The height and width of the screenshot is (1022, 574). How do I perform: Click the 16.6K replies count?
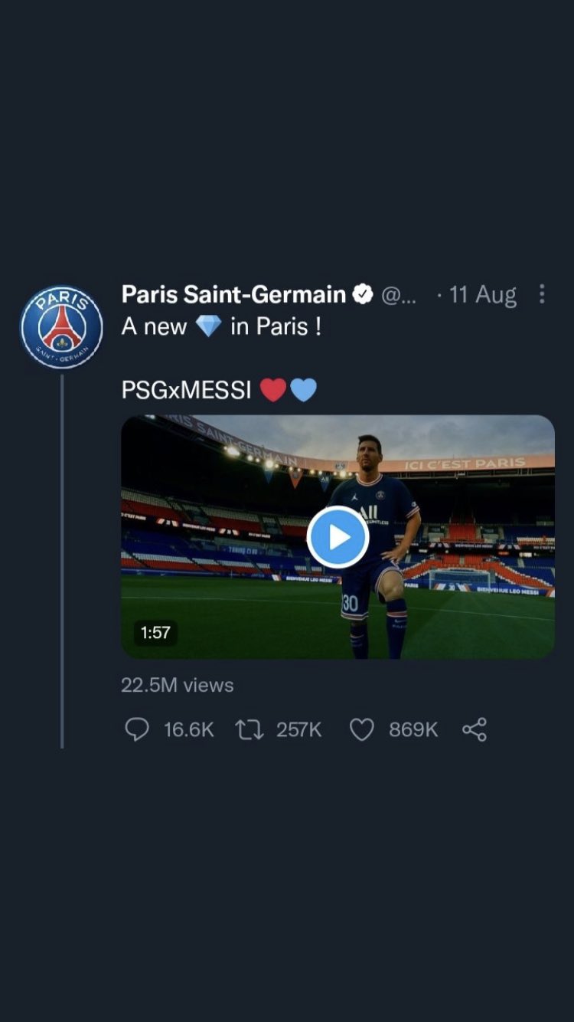[x=188, y=730]
